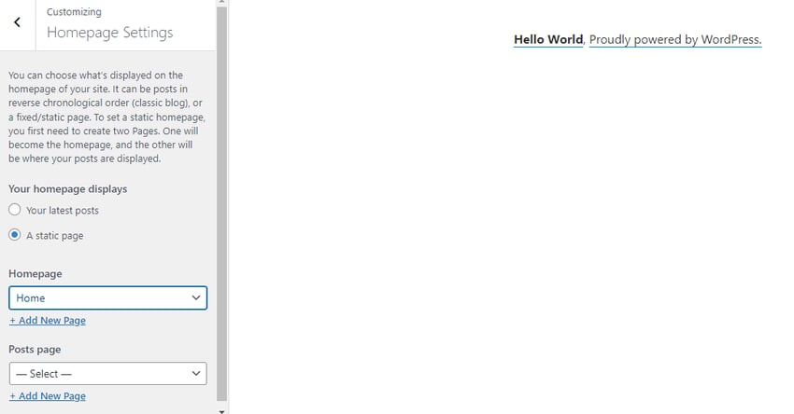
Task: Click '+ Add New Page' below Posts page dropdown
Action: coord(48,396)
